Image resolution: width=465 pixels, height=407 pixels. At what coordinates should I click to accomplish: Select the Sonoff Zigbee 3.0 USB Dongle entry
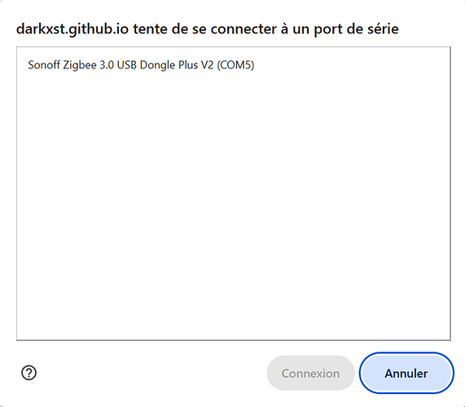click(x=234, y=65)
